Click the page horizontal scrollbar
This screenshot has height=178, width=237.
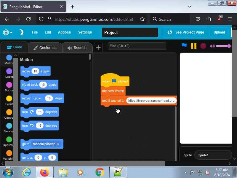coord(85,163)
